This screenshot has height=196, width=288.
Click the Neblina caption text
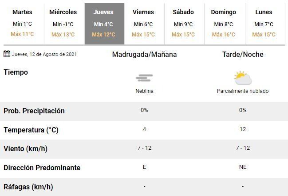[144, 91]
